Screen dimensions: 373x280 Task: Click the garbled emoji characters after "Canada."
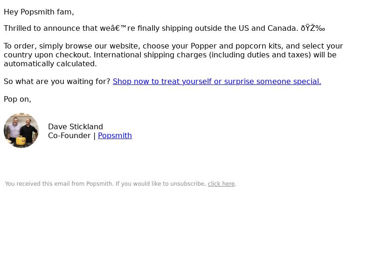point(313,28)
